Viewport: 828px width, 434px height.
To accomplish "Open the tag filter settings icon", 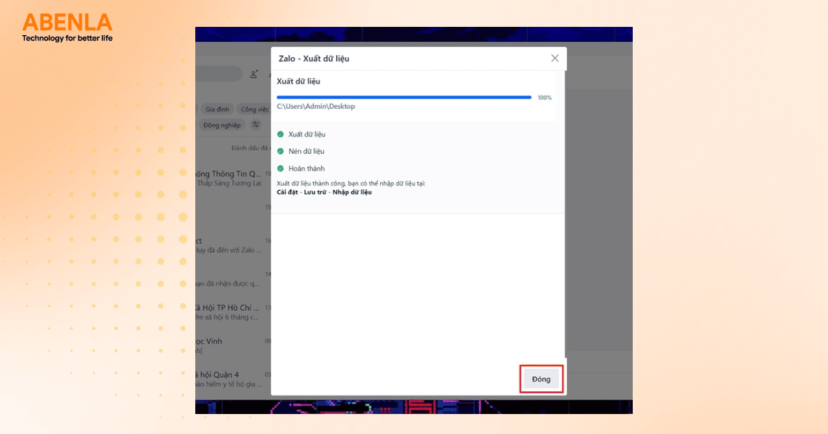I will [256, 125].
